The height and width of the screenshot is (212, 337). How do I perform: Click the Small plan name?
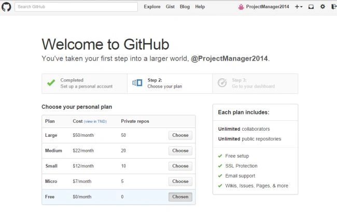[51, 166]
